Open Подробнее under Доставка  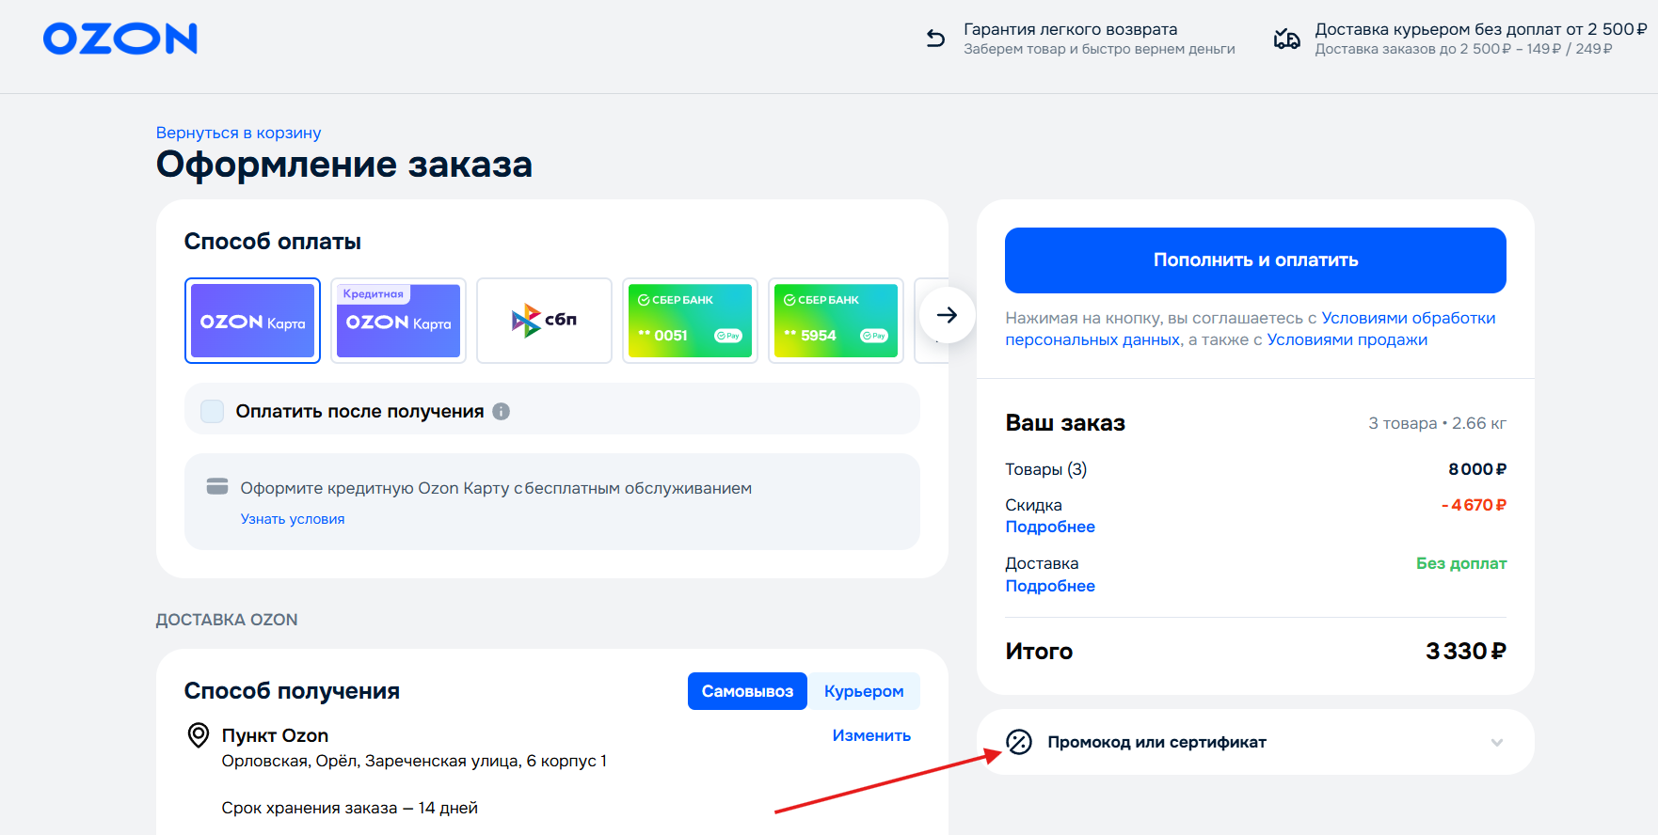1050,586
